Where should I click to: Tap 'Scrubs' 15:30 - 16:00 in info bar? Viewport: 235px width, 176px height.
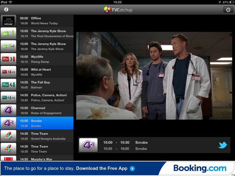click(x=141, y=149)
